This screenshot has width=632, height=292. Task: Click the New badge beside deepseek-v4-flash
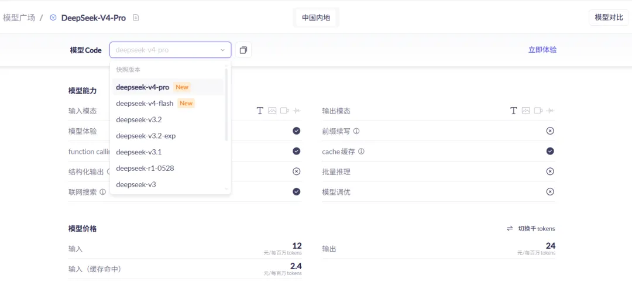pos(186,103)
